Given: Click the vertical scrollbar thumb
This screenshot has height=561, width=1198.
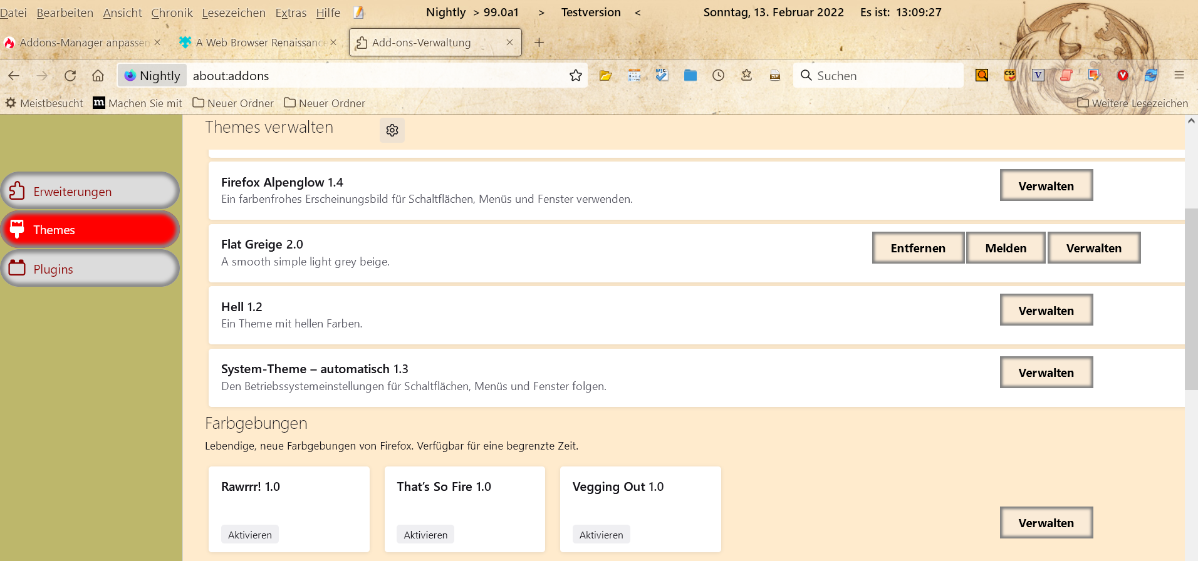Looking at the screenshot, I should click(1191, 299).
